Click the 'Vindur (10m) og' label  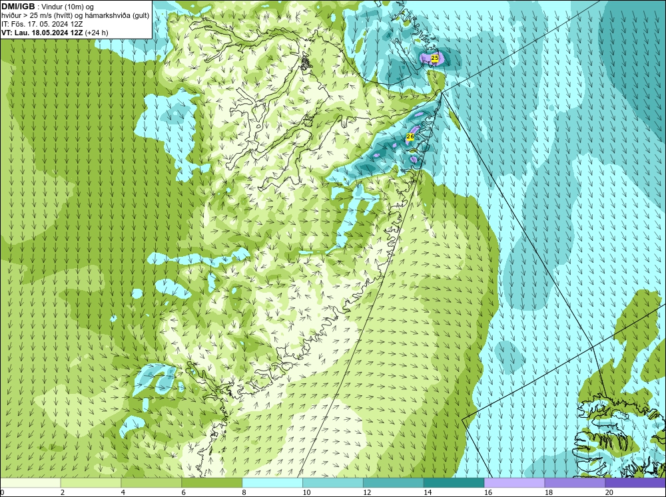pyautogui.click(x=69, y=7)
